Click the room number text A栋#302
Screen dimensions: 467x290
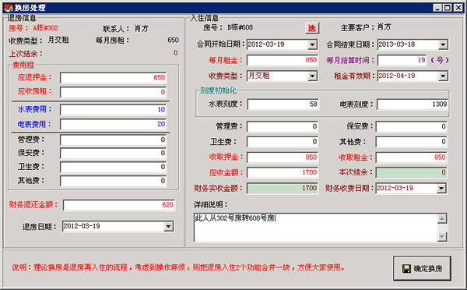[46, 28]
